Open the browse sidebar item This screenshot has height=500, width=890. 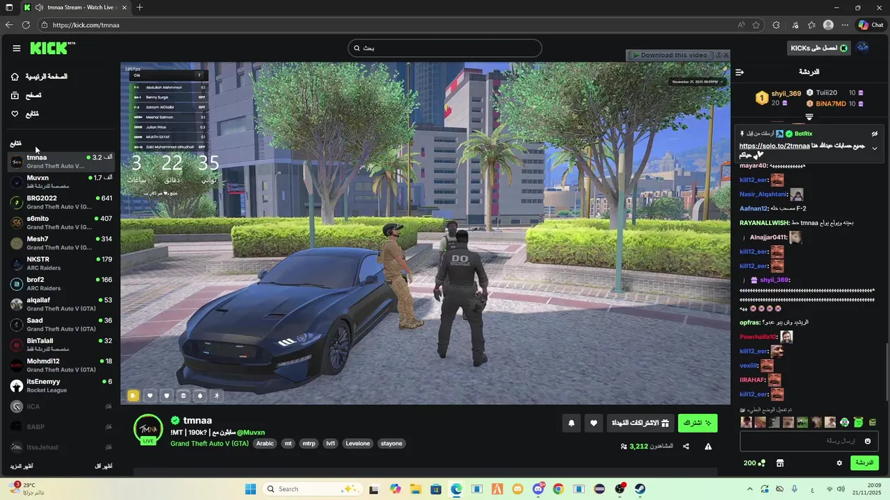pos(26,95)
